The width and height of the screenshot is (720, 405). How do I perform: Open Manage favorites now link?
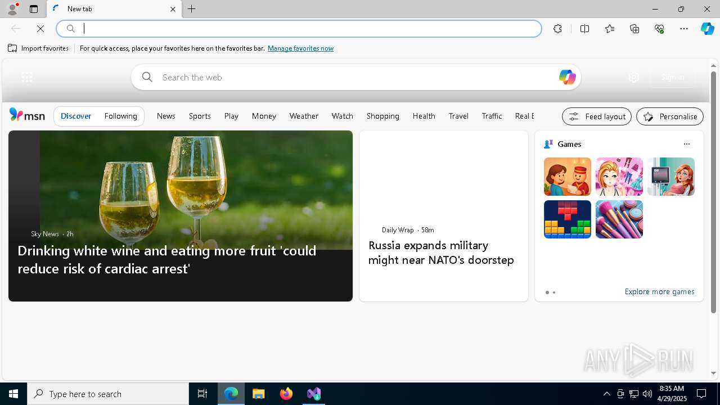pos(300,48)
